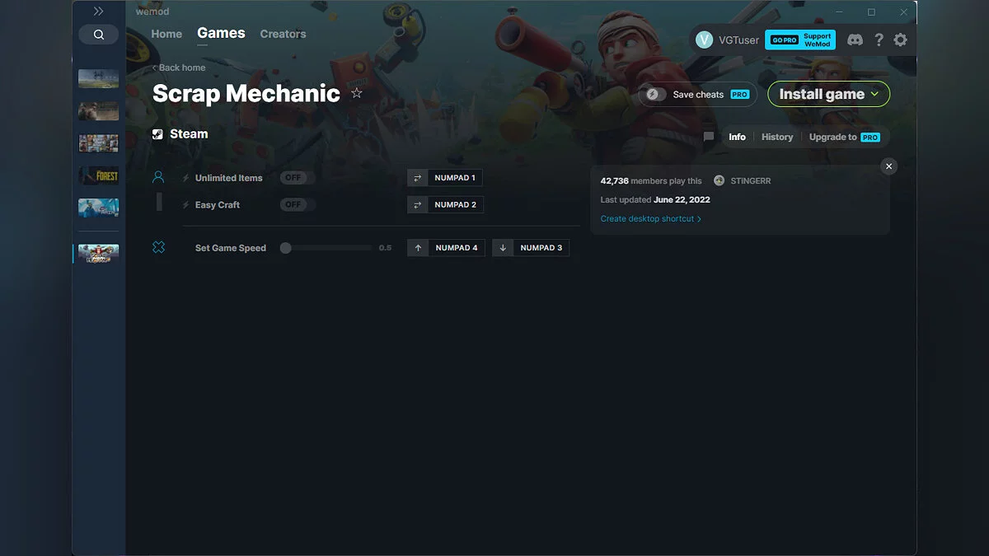Select the History tab
The height and width of the screenshot is (556, 989).
click(777, 137)
